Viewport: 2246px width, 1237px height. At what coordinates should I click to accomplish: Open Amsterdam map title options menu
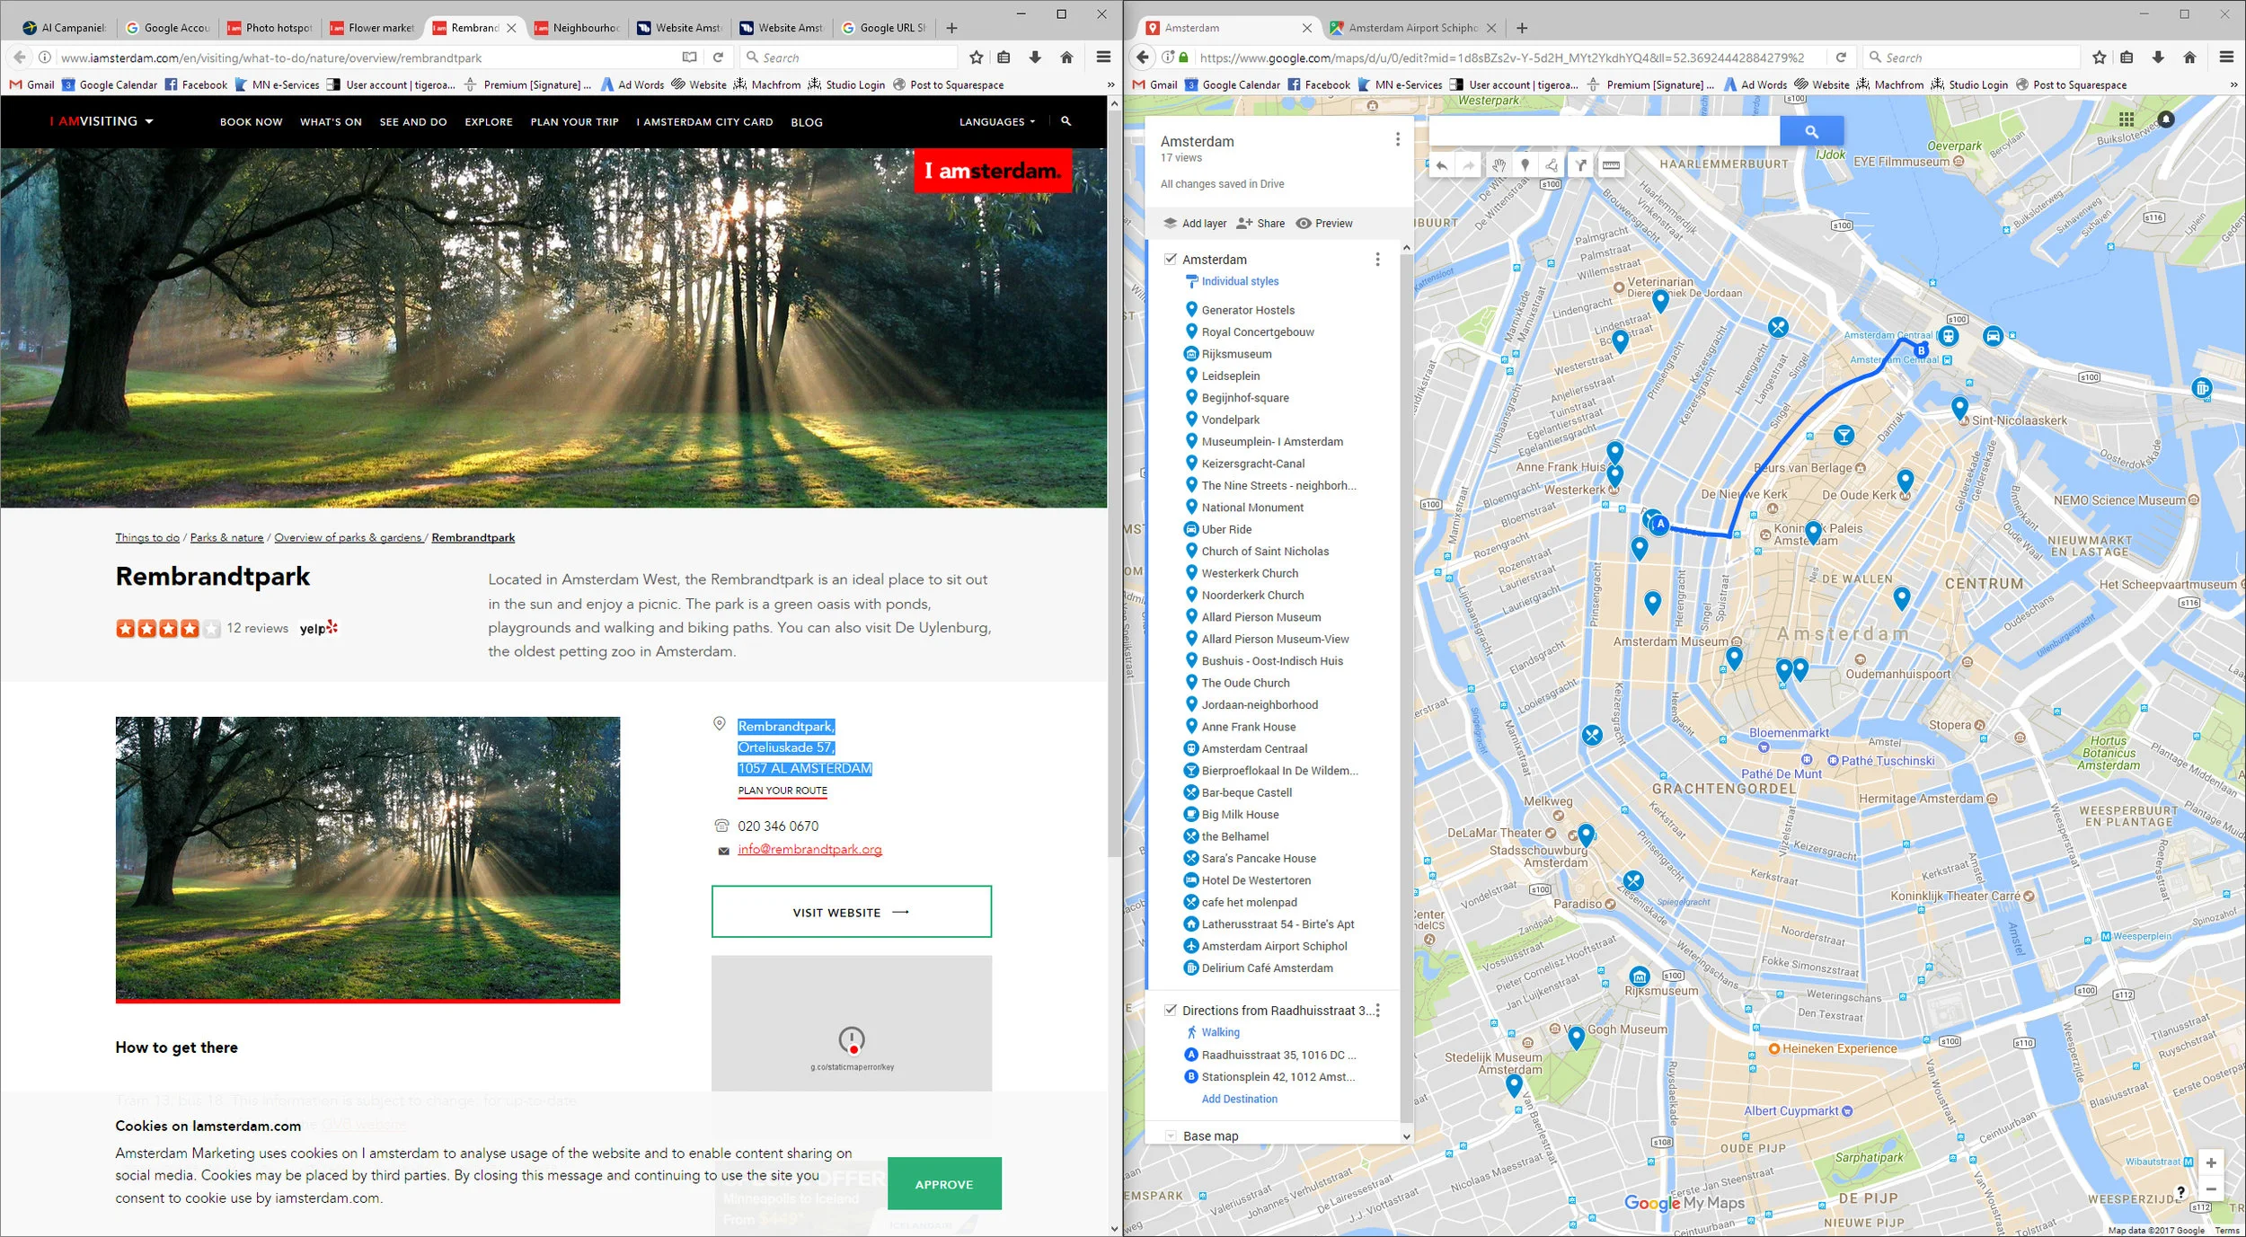1397,139
